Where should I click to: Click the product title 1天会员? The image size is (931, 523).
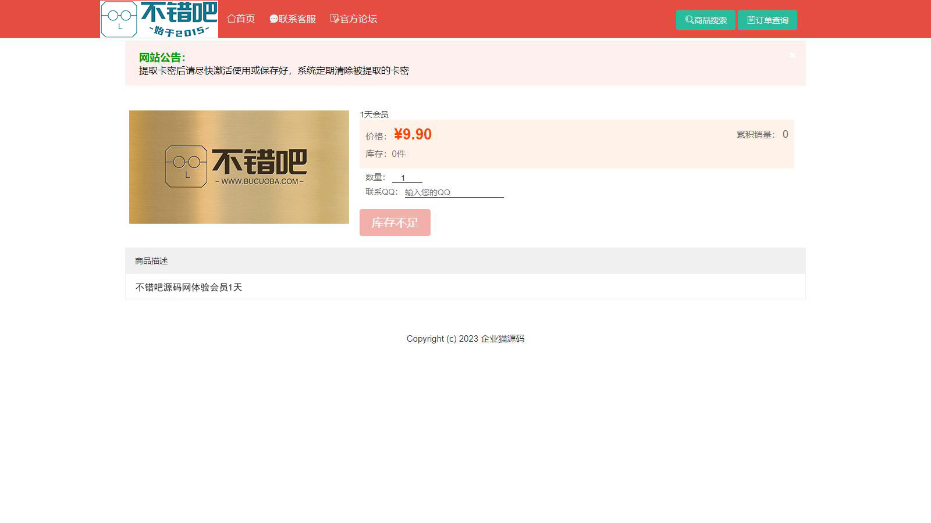coord(374,114)
